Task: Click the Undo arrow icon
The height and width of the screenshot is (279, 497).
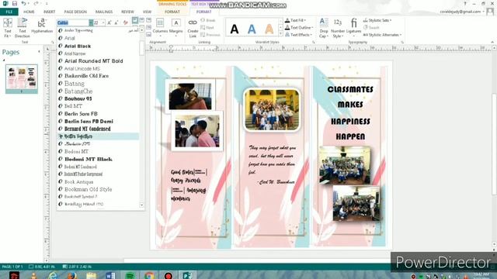Action: point(24,3)
